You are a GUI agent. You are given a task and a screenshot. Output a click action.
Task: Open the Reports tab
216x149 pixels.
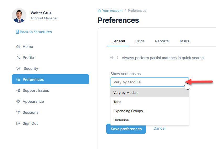coord(162,41)
